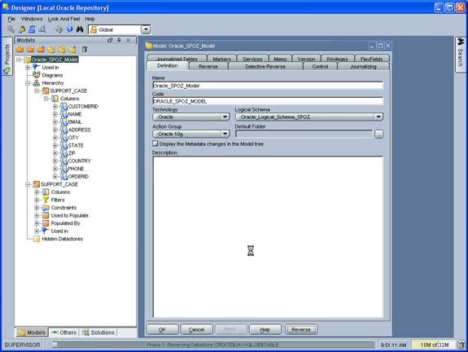Expand the NAME column node
Screen dimensions: 468x352
55,114
